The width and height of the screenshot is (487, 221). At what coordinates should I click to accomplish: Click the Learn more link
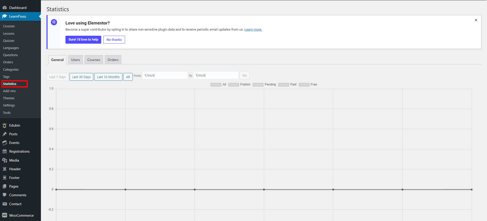[253, 30]
